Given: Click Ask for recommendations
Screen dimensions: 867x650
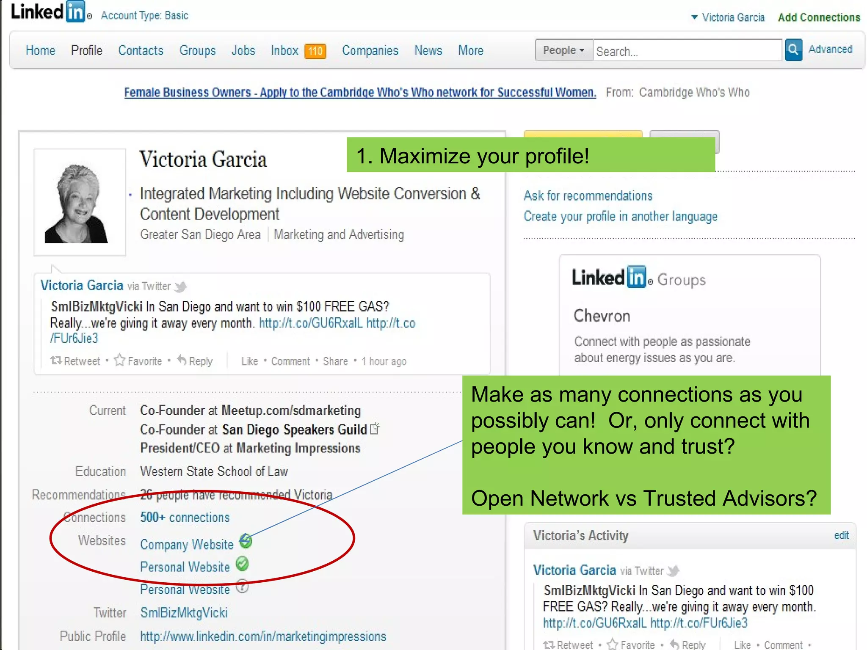Looking at the screenshot, I should tap(588, 196).
